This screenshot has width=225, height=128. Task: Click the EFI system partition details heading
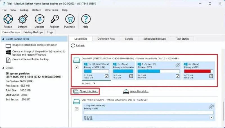point(33,75)
